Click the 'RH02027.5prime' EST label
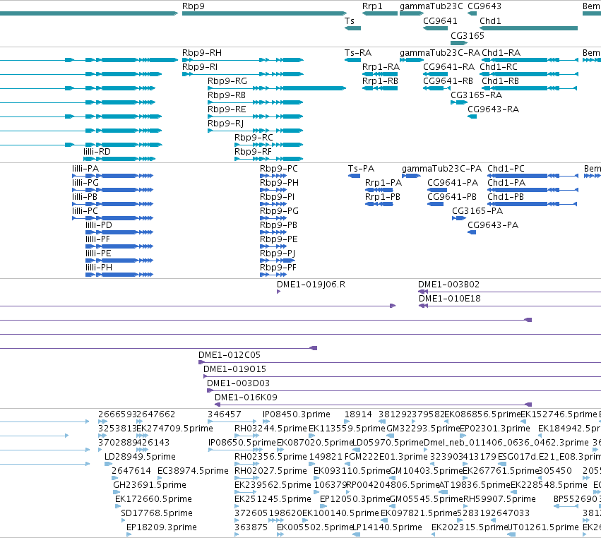The width and height of the screenshot is (601, 538). point(270,471)
